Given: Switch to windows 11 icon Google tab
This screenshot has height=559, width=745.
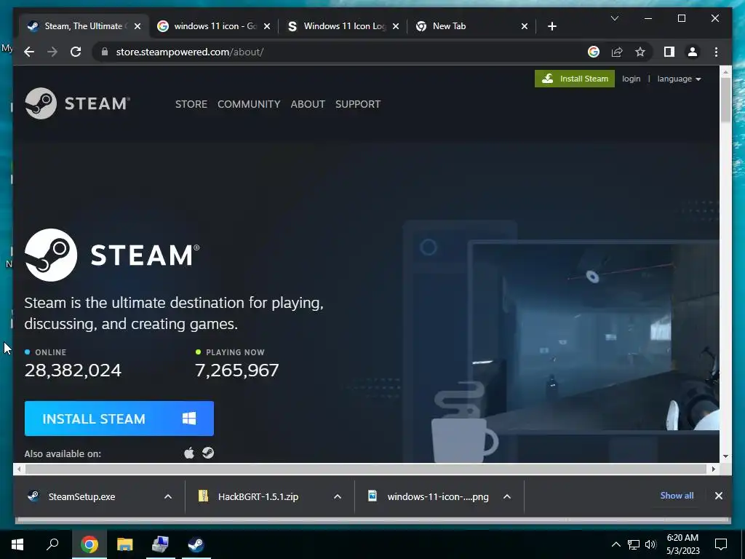Looking at the screenshot, I should click(x=215, y=26).
